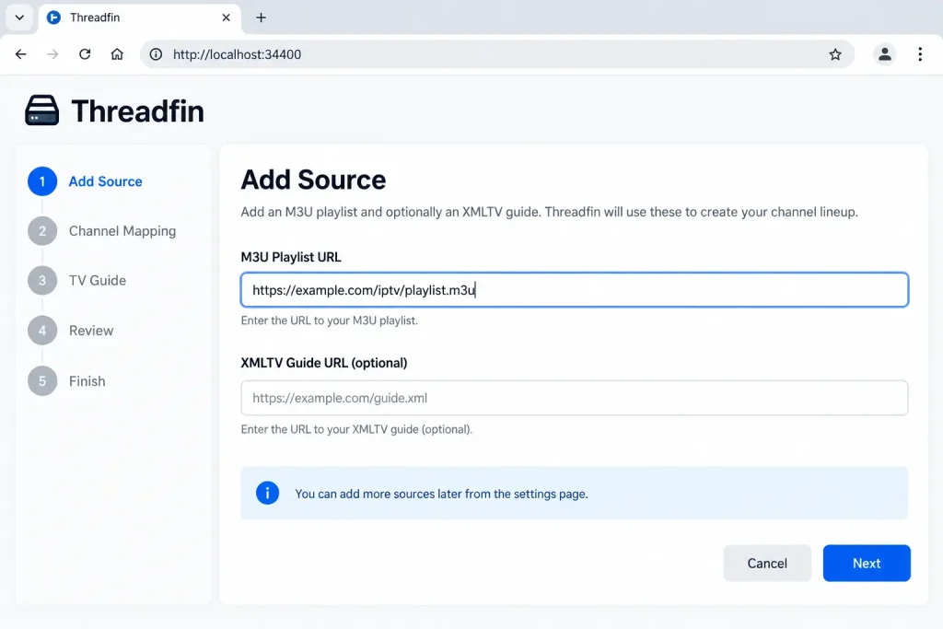
Task: View site information icon in address bar
Action: pyautogui.click(x=156, y=54)
